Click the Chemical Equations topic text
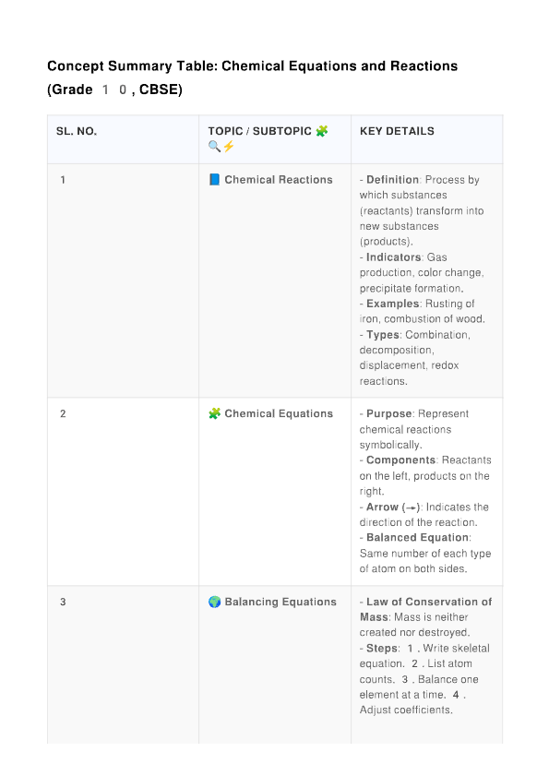The image size is (549, 776). click(x=279, y=413)
